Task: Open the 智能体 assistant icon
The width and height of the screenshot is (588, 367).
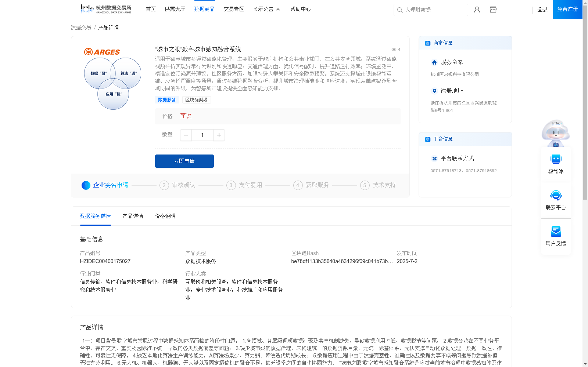Action: [556, 159]
